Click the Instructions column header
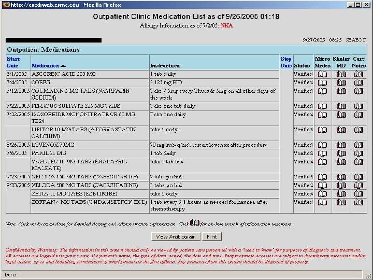The height and width of the screenshot is (280, 373). [165, 65]
